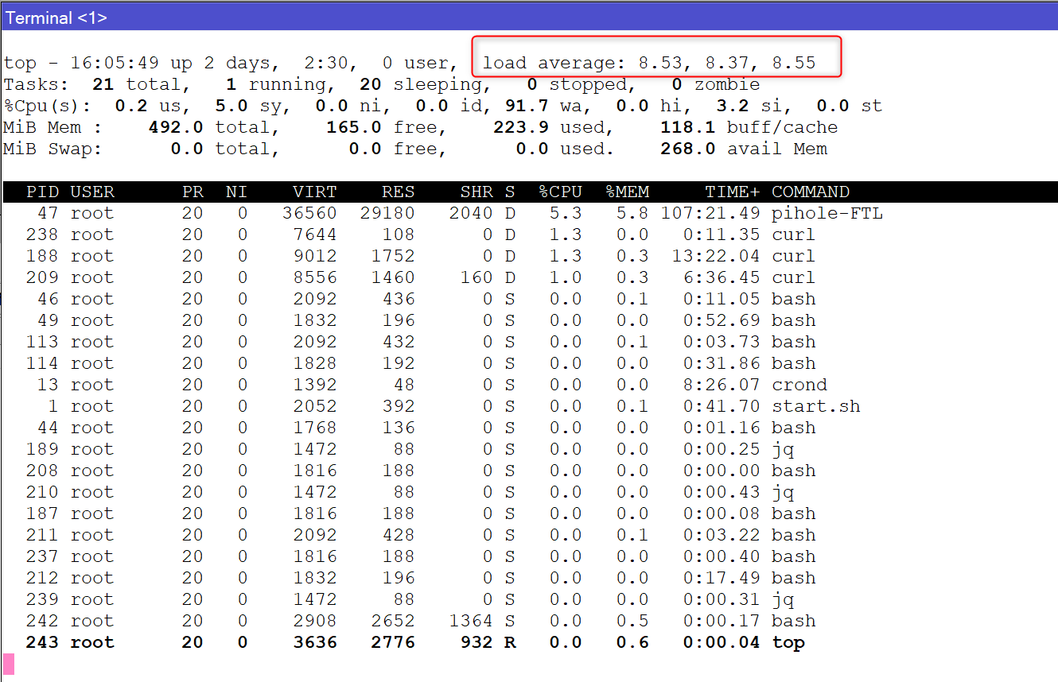
Task: Click the TIME+ value "13:22.04"
Action: click(x=715, y=256)
